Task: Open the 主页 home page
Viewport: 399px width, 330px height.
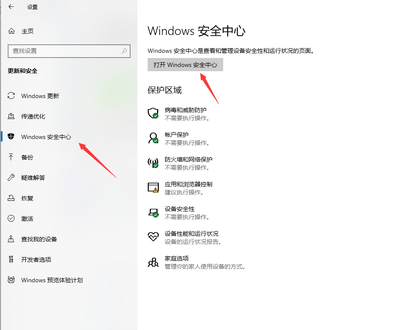Action: click(x=27, y=31)
